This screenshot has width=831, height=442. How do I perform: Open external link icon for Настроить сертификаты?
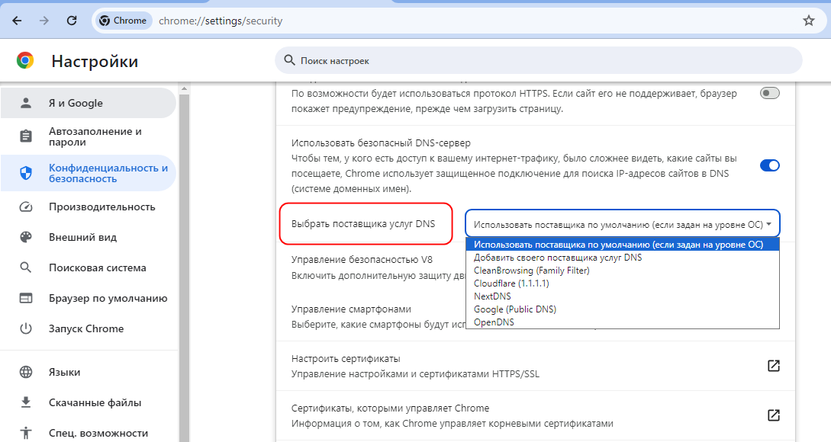tap(773, 366)
